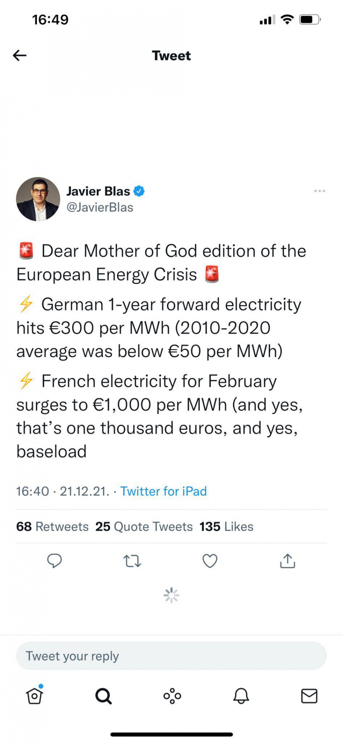Go to the Home tab
343x743 pixels.
point(34,696)
